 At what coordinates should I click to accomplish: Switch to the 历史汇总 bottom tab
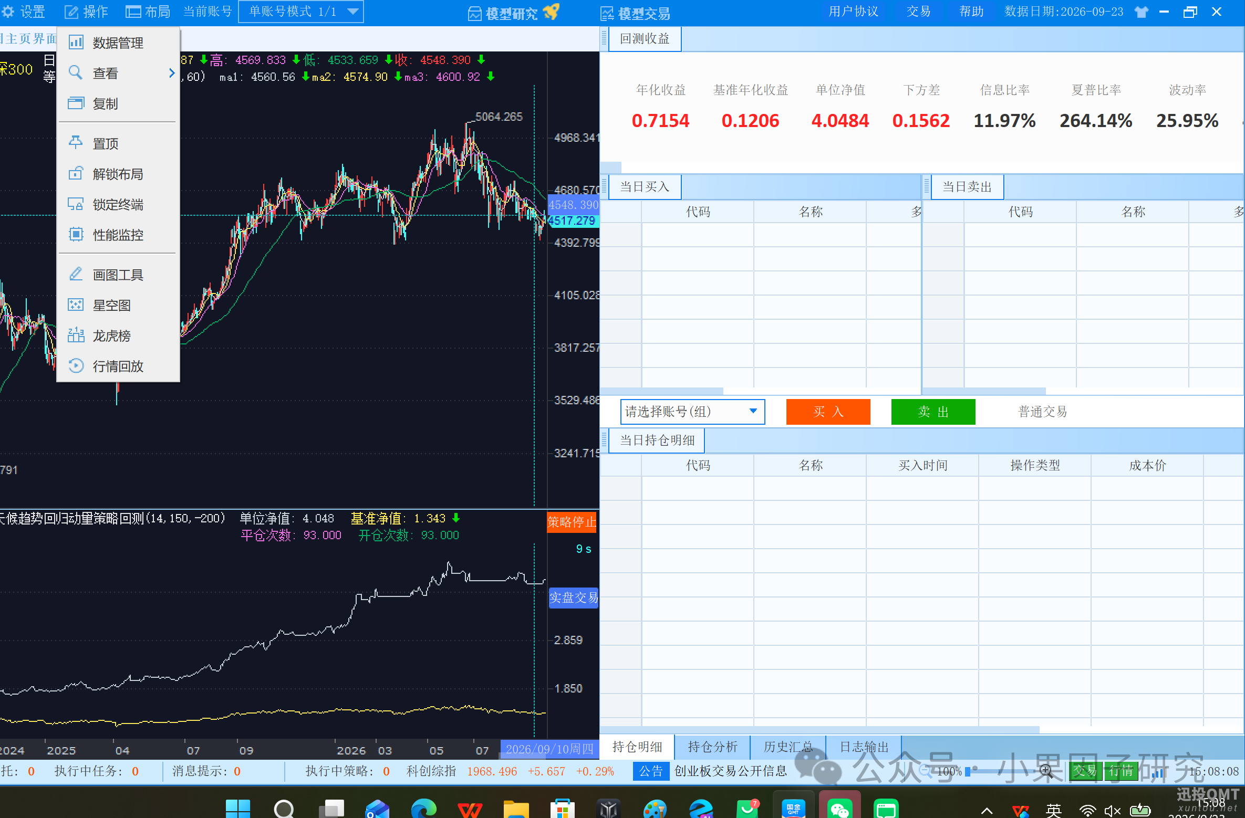coord(788,747)
